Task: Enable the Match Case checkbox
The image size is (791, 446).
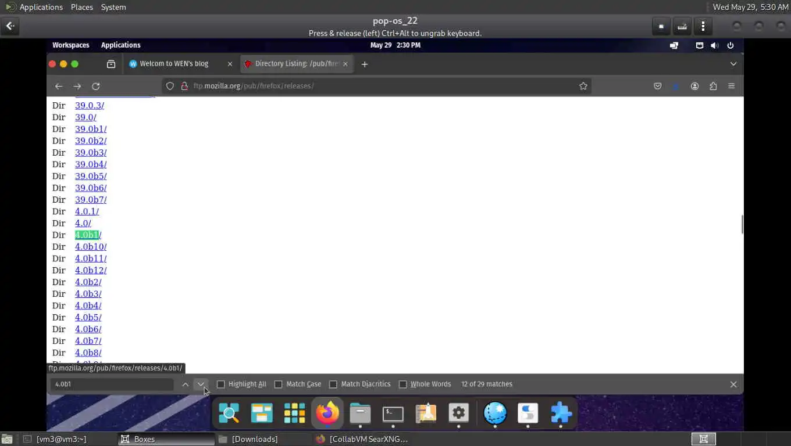Action: pyautogui.click(x=278, y=384)
